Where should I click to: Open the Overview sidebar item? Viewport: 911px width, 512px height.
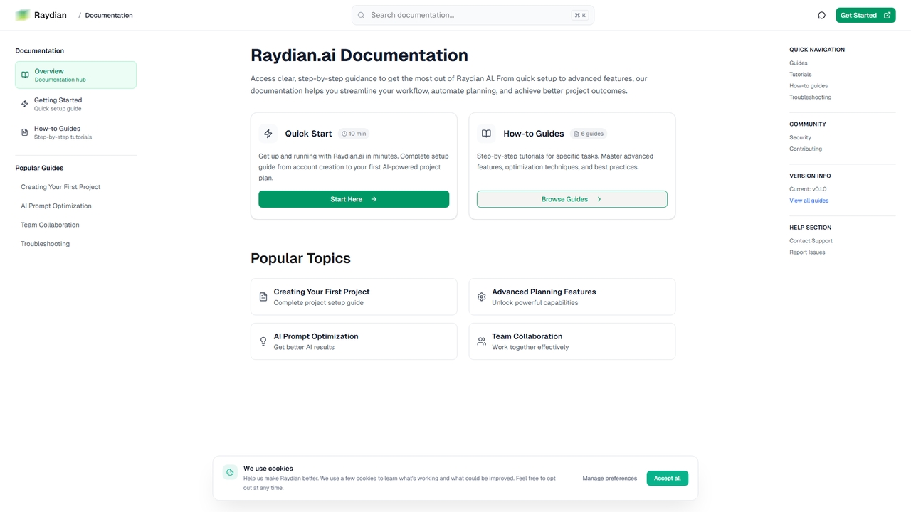pyautogui.click(x=75, y=75)
